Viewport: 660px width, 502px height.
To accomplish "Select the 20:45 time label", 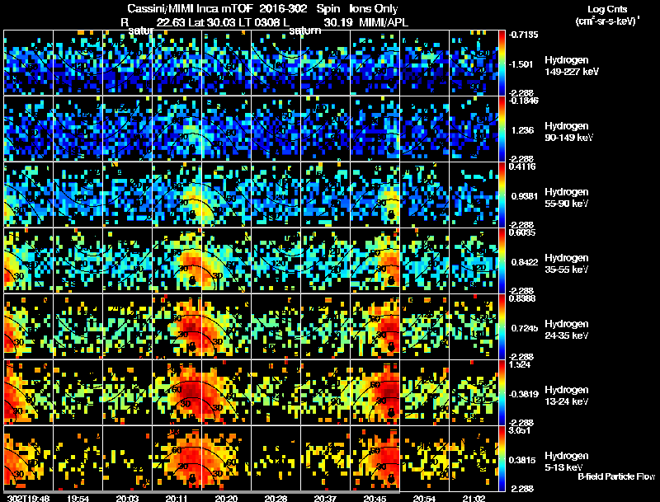I will 375,498.
